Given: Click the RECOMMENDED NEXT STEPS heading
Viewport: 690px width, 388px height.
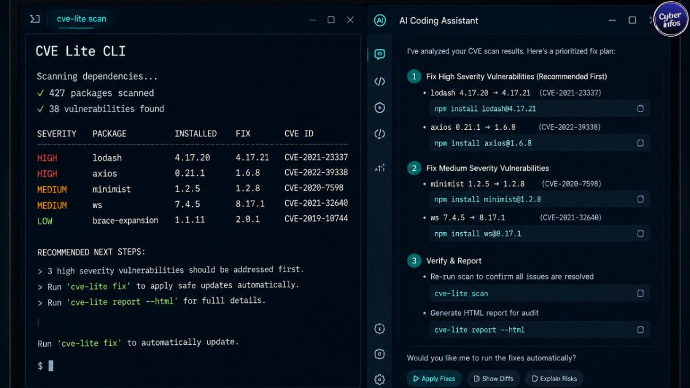Looking at the screenshot, I should [x=91, y=252].
